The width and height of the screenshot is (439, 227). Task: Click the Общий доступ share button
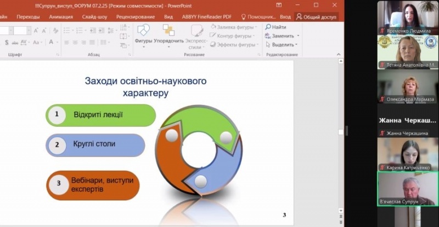click(x=317, y=17)
